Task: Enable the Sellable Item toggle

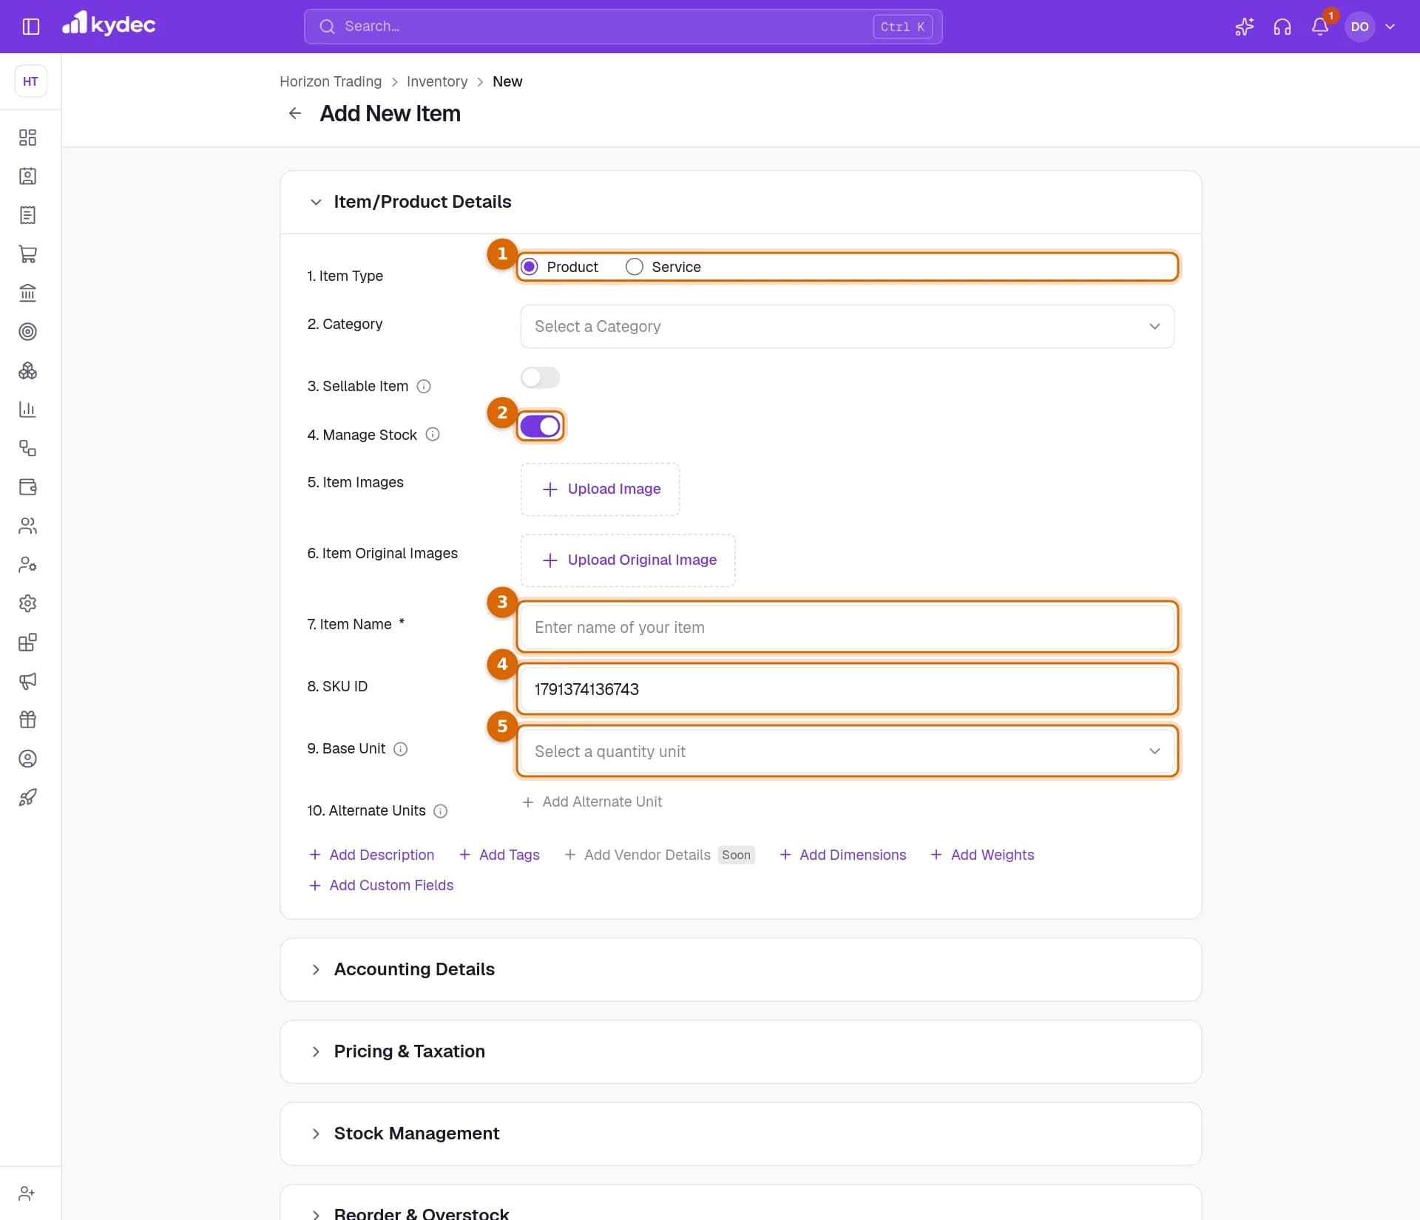Action: pyautogui.click(x=540, y=378)
